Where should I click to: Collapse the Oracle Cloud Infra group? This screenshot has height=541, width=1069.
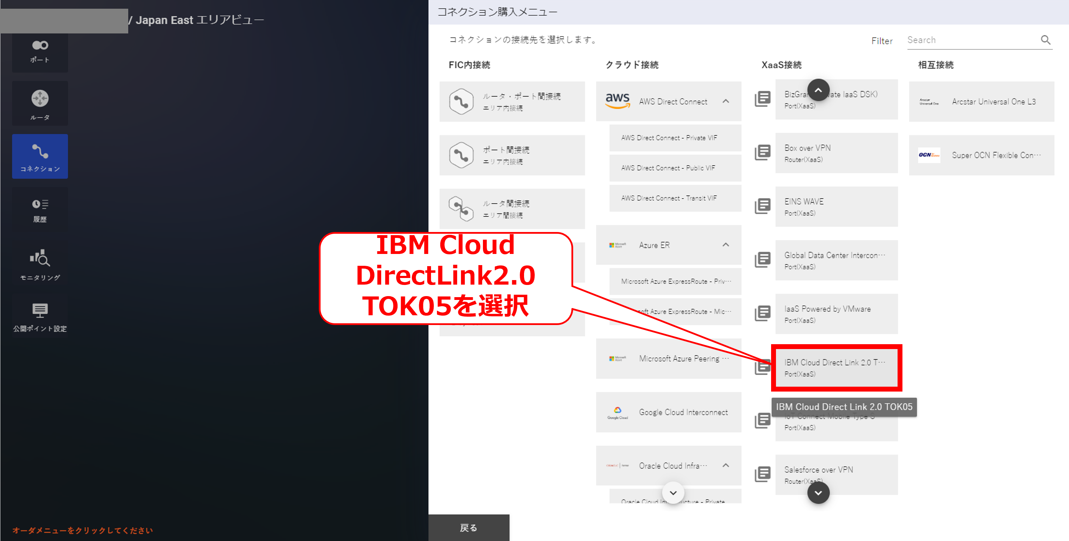[725, 465]
